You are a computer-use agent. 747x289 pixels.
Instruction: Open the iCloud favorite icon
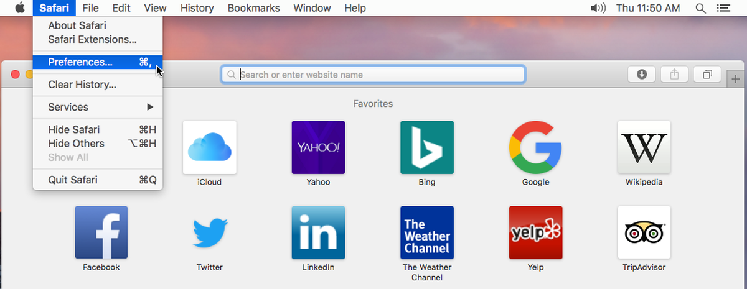[209, 147]
